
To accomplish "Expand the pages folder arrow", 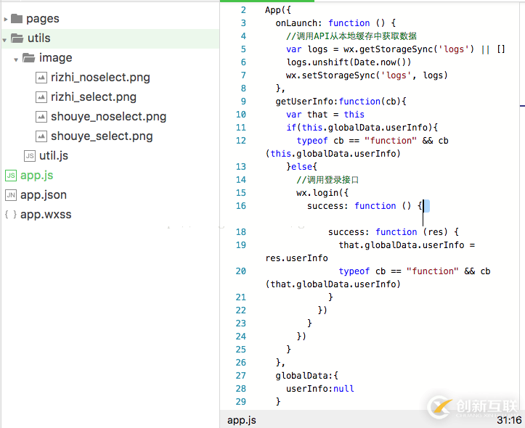I will point(5,19).
